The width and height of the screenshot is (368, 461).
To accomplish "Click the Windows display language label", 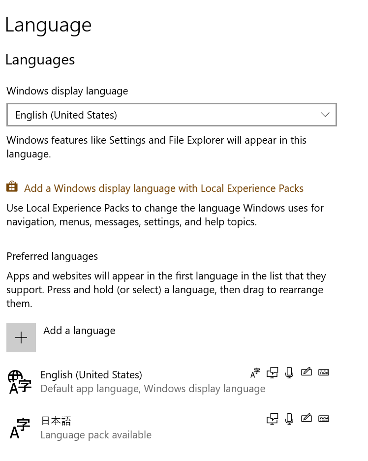I will (67, 91).
